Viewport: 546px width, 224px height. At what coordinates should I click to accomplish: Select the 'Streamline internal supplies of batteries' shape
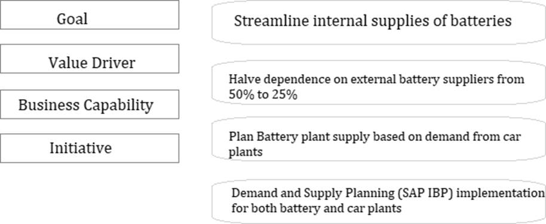point(379,22)
